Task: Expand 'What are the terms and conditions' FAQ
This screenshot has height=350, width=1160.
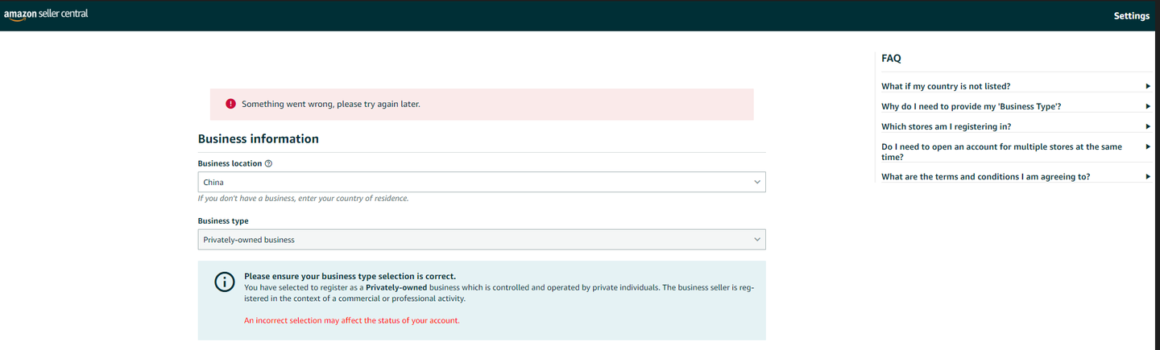Action: [985, 176]
